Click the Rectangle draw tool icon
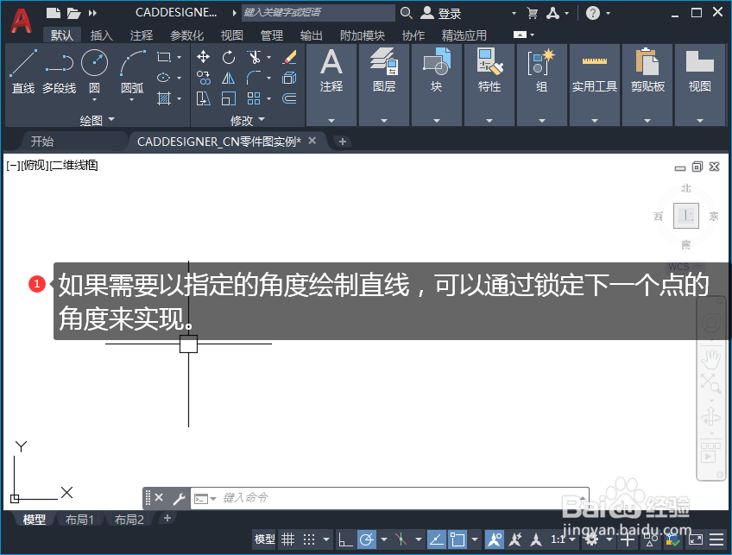Screen dimensions: 732x555 [x=164, y=58]
